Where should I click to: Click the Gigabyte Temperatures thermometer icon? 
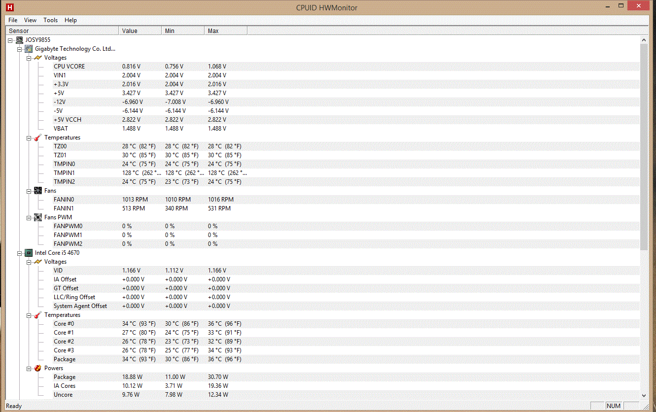coord(38,137)
